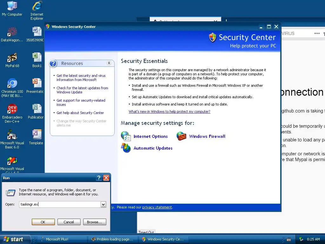Image resolution: width=325 pixels, height=244 pixels.
Task: Select the DataWagon desktop shortcut
Action: (x=12, y=34)
